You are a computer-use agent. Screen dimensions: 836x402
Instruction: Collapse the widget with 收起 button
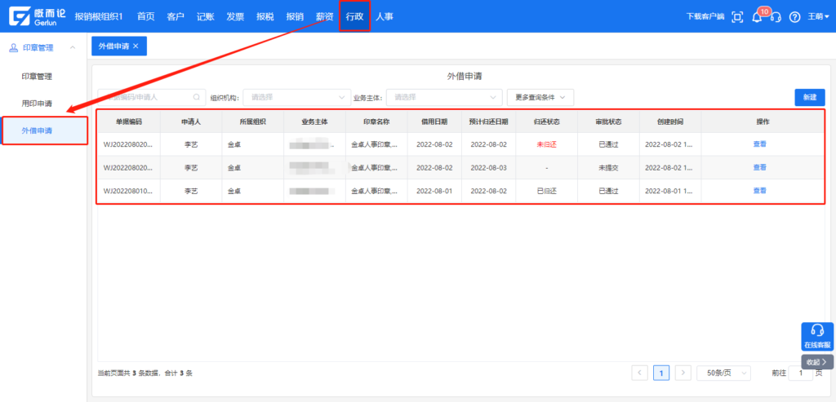pos(817,362)
